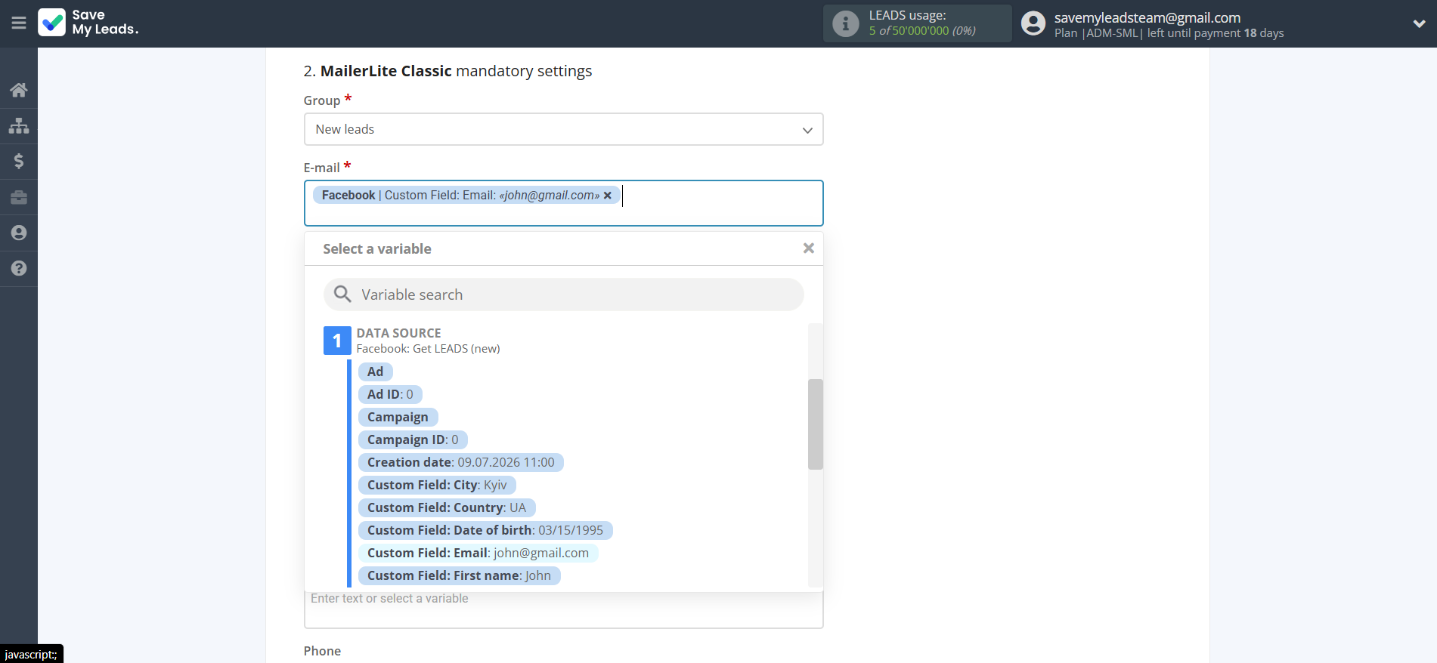Select Custom Field: City variable
Screen dimensions: 1437x663
[437, 485]
